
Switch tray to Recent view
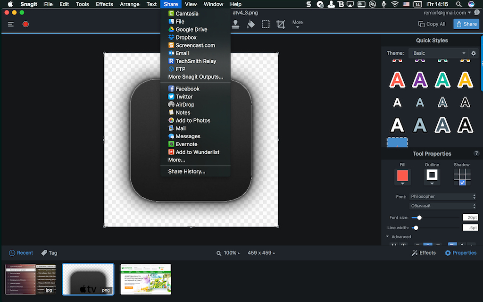point(21,253)
